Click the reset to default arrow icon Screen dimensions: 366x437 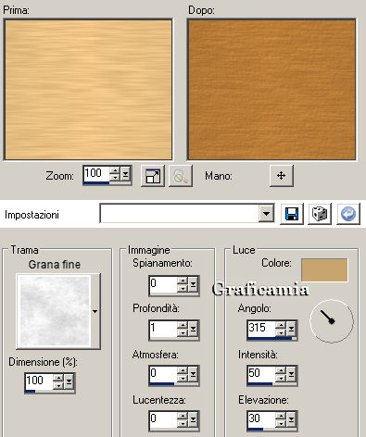tap(348, 214)
